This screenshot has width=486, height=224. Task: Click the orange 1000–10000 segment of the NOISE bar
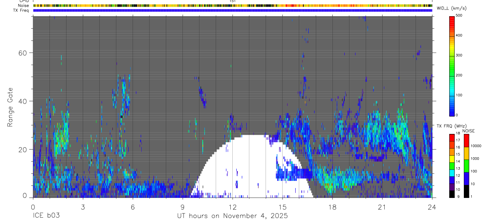[x=466, y=153]
